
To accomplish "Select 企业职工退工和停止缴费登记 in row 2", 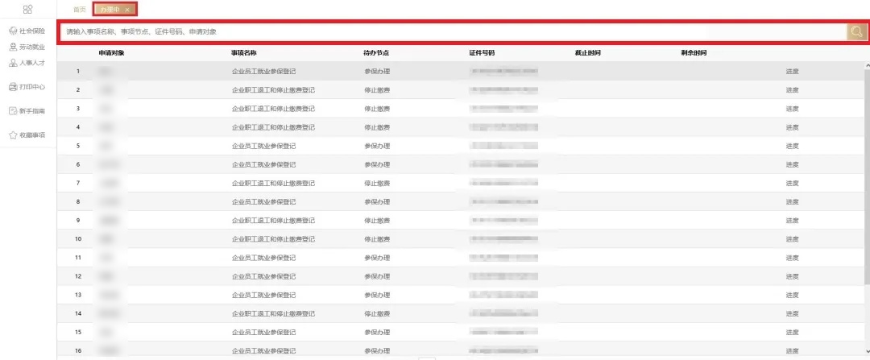I will [273, 90].
